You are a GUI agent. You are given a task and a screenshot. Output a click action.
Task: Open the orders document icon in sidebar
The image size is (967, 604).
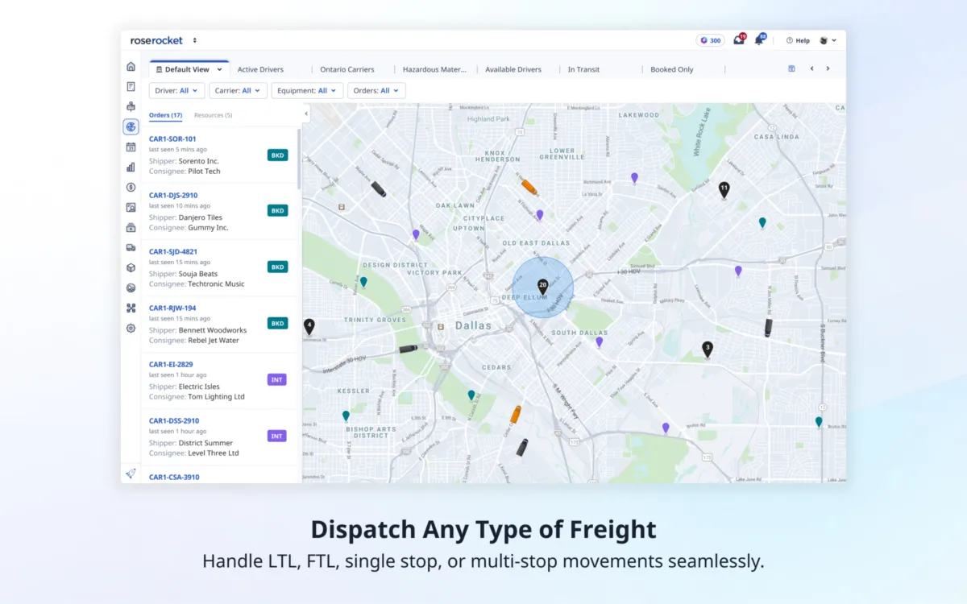coord(131,86)
